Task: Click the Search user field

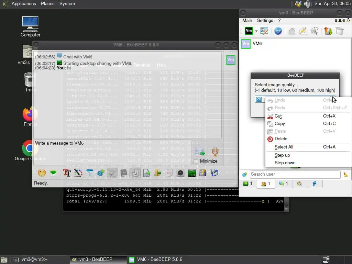Action: 295,174
